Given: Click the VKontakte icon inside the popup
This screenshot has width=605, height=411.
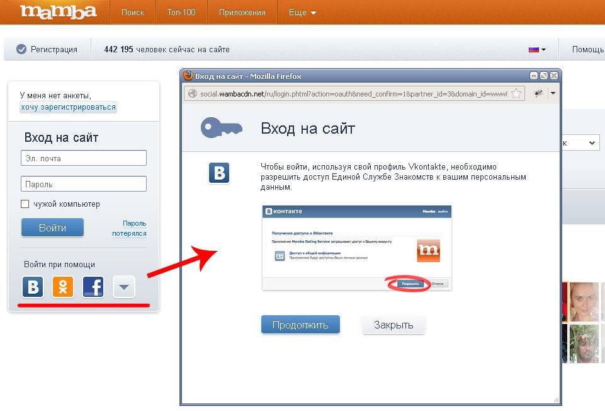Looking at the screenshot, I should pyautogui.click(x=219, y=173).
